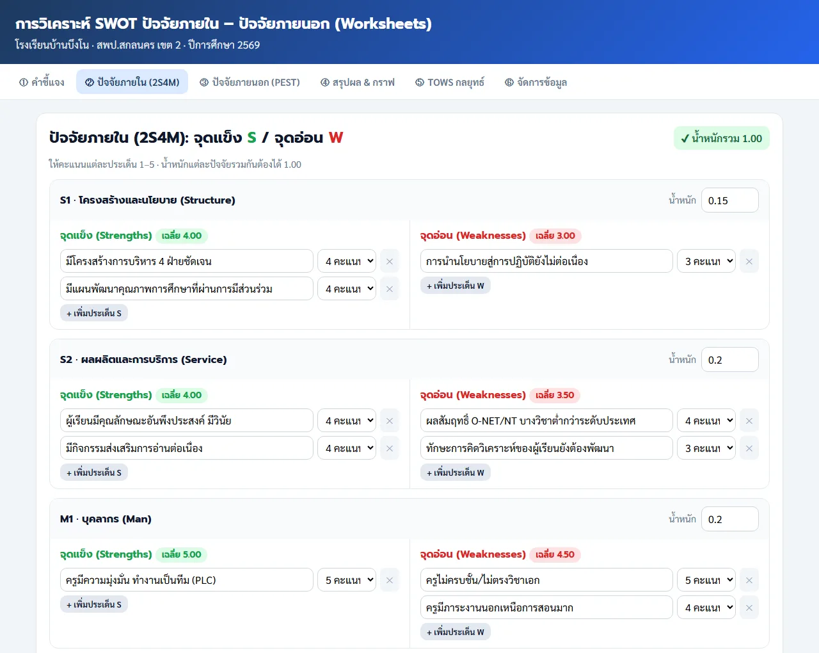Open the ปัจจัยภายนอก (PEST) tab
Screen dimensions: 819x653
[x=250, y=82]
